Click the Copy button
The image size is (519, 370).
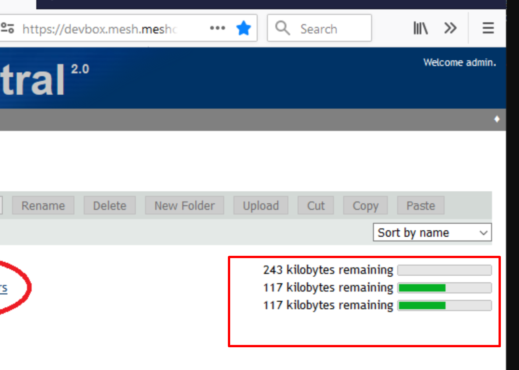click(366, 206)
